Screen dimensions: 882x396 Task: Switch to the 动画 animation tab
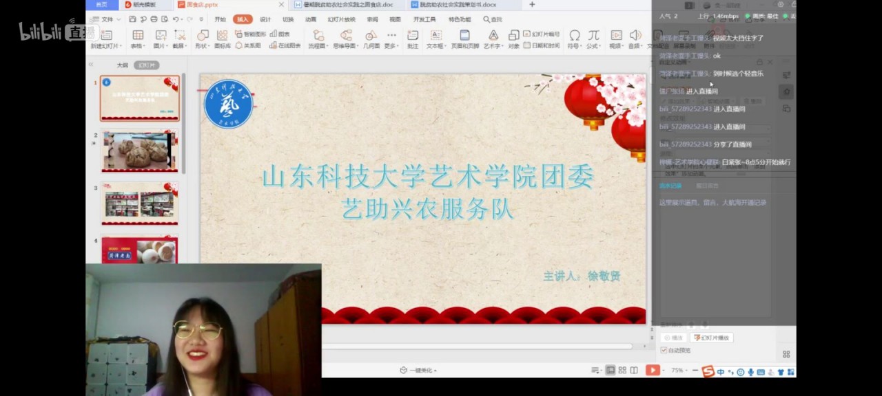click(x=311, y=19)
